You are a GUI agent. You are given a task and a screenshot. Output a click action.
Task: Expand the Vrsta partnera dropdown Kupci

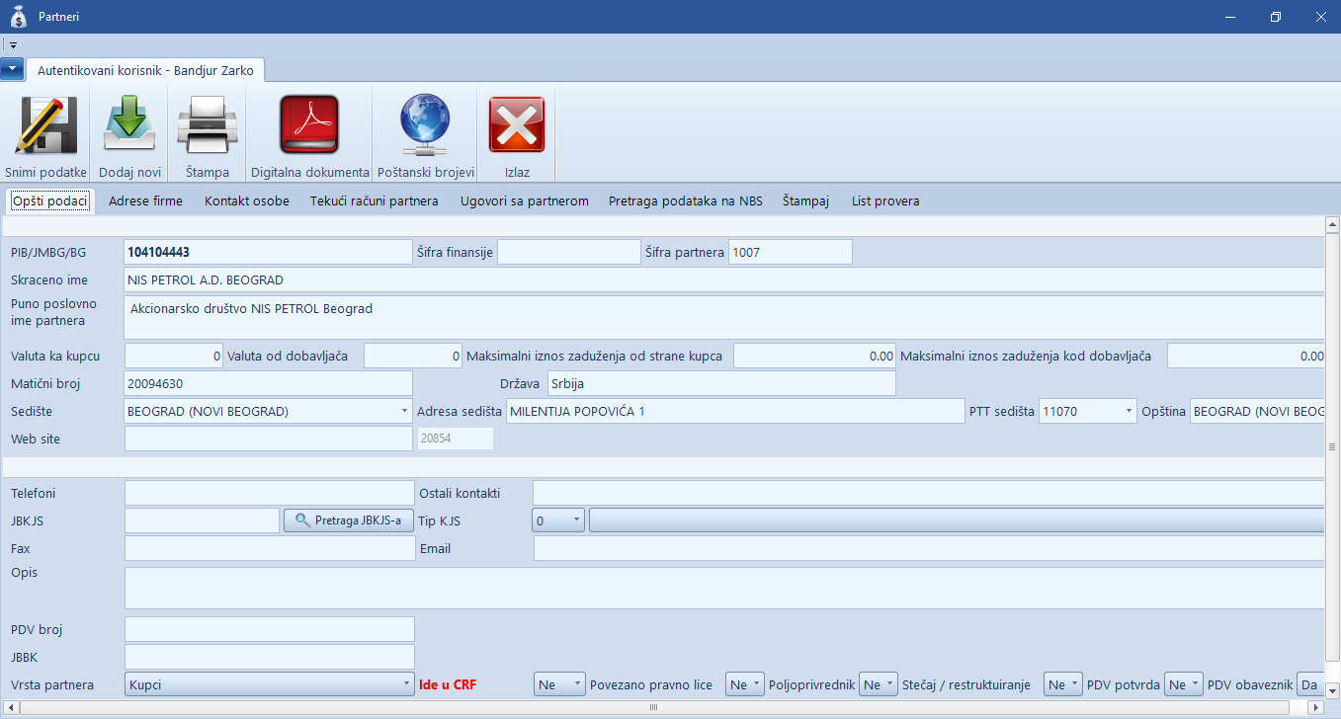[x=406, y=684]
